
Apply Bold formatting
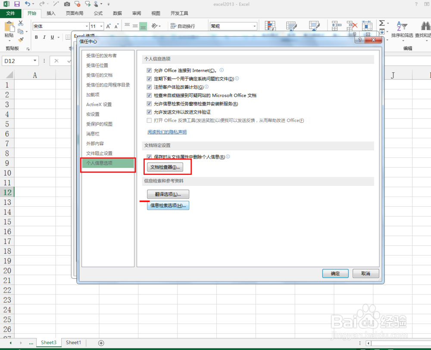pos(36,37)
